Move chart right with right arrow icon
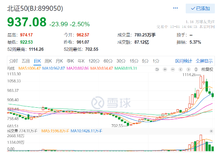Image resolution: width=223 pixels, height=153 pixels. (189, 69)
